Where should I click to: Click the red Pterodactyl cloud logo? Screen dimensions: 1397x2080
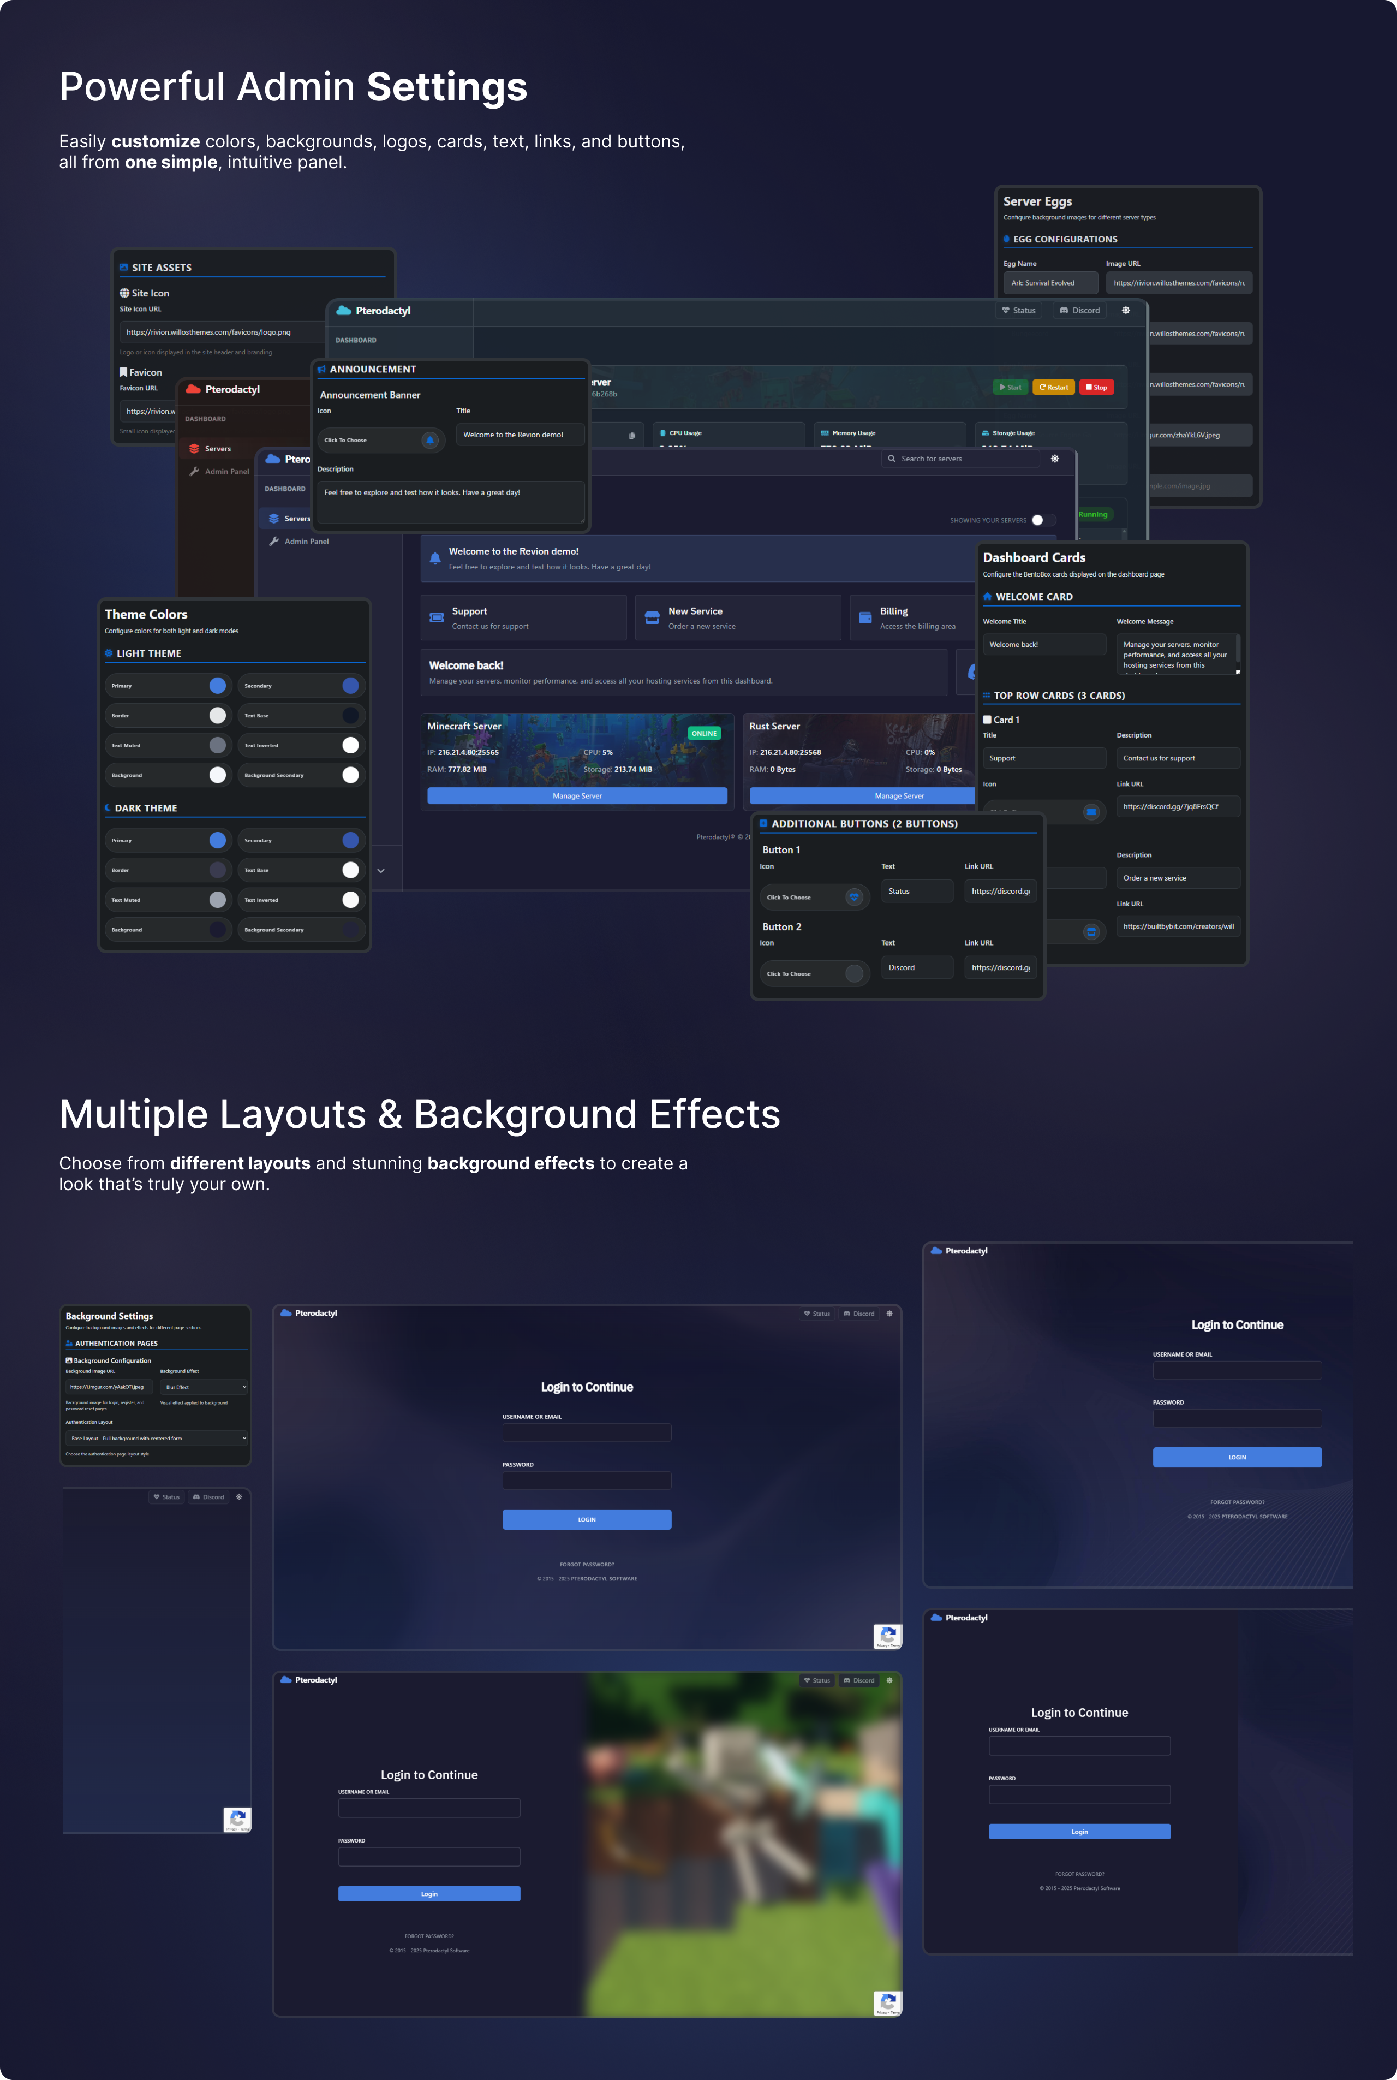[x=193, y=389]
